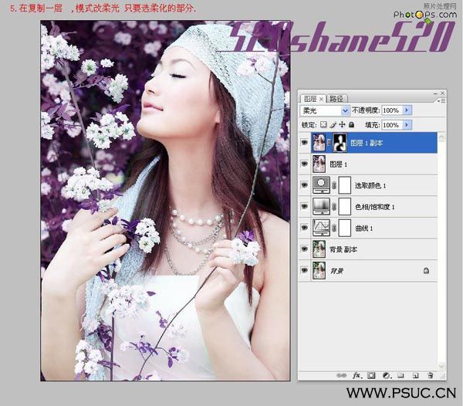The height and width of the screenshot is (406, 463).
Task: Toggle lock image pixels brush icon
Action: tap(333, 124)
